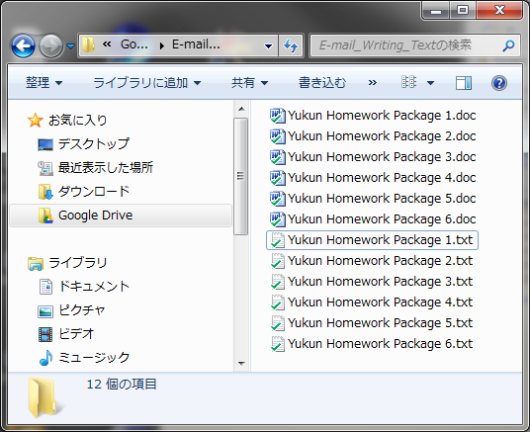Viewport: 530px width, 432px height.
Task: Click the help question mark icon
Action: click(499, 83)
